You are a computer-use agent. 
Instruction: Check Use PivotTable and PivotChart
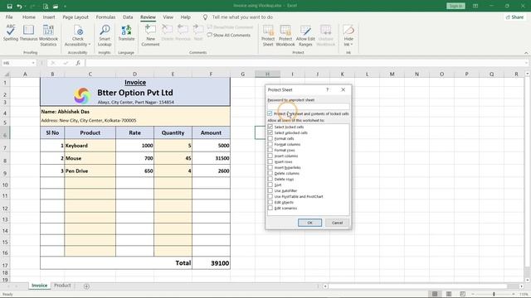point(270,196)
